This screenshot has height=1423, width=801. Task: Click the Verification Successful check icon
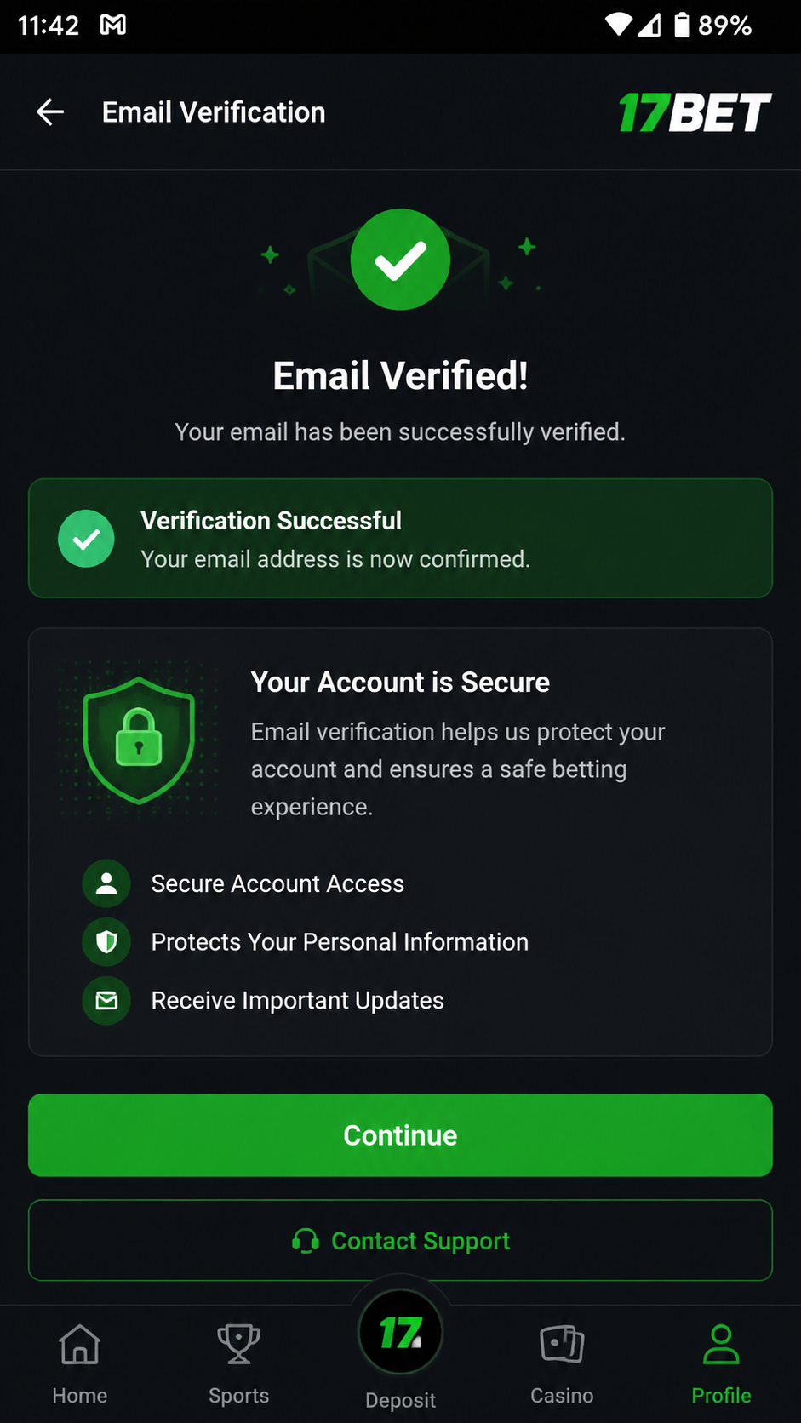pos(86,539)
